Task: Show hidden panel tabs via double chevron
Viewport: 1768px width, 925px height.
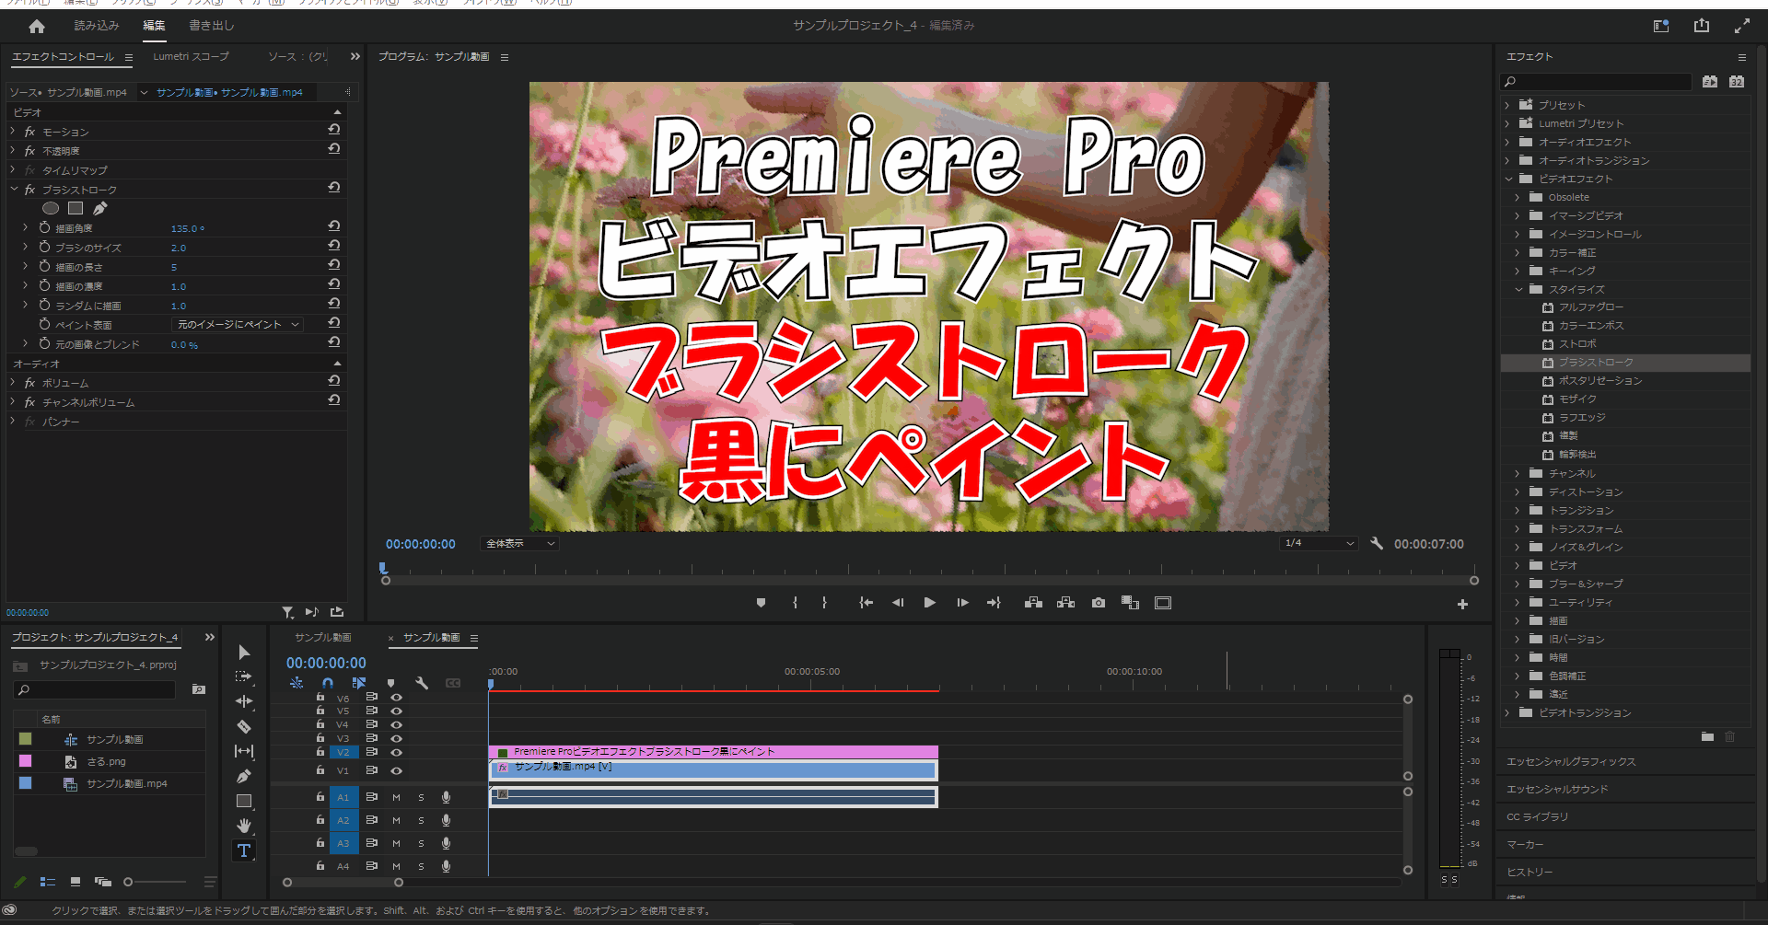Action: (x=355, y=57)
